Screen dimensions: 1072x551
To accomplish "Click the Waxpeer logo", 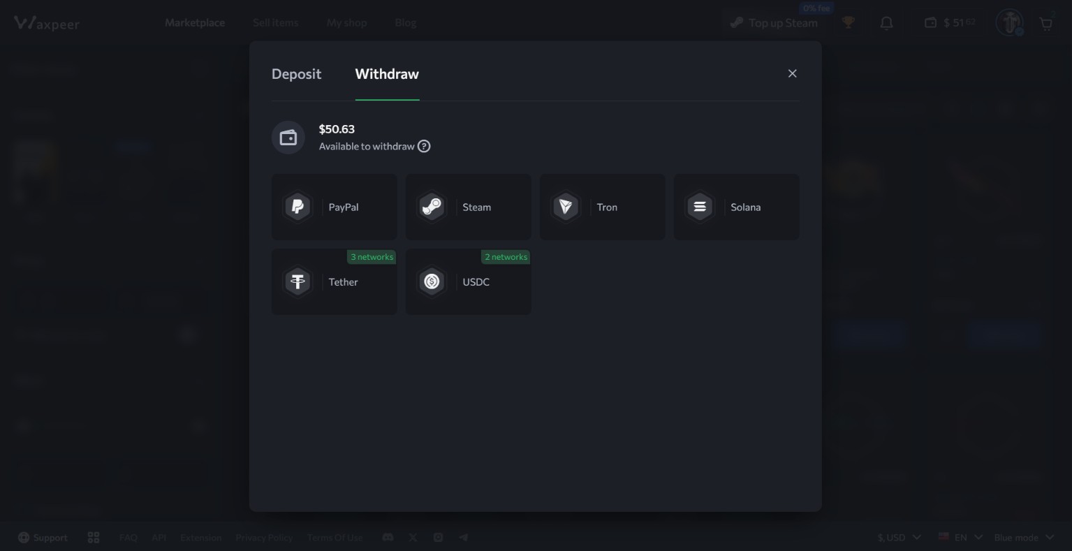I will point(47,23).
